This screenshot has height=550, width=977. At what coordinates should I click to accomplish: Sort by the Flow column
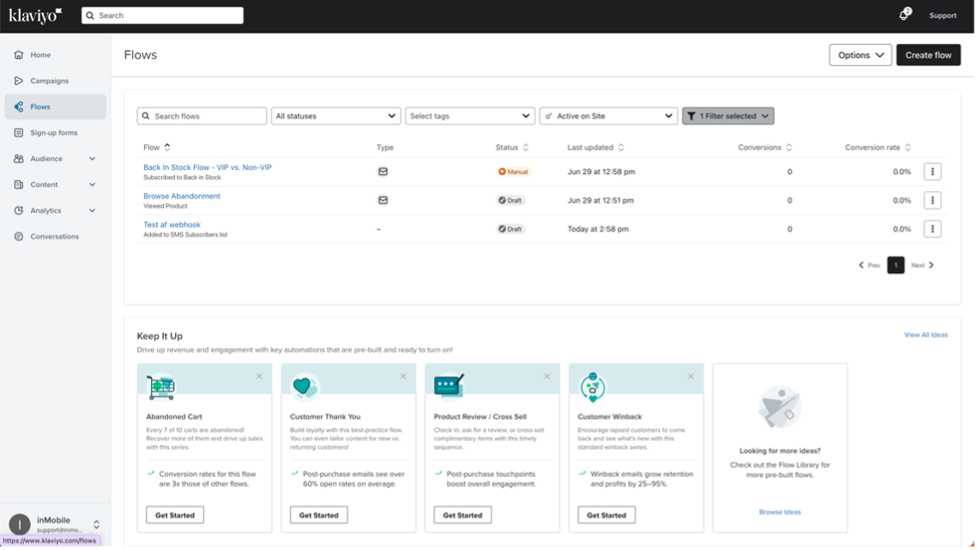[x=157, y=148]
